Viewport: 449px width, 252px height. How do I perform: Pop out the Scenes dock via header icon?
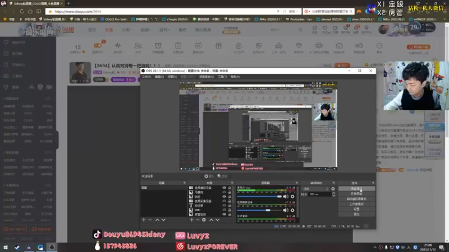[185, 183]
